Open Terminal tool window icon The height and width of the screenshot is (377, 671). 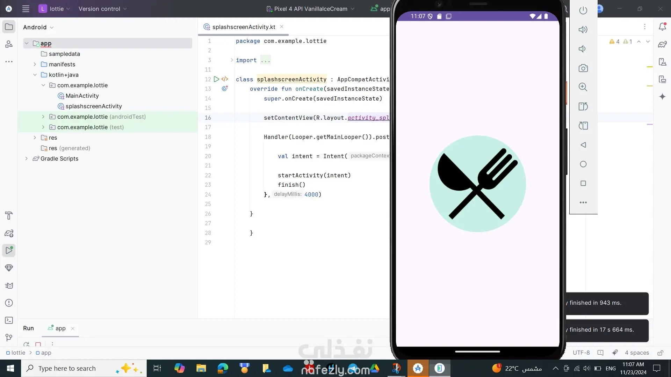point(9,320)
